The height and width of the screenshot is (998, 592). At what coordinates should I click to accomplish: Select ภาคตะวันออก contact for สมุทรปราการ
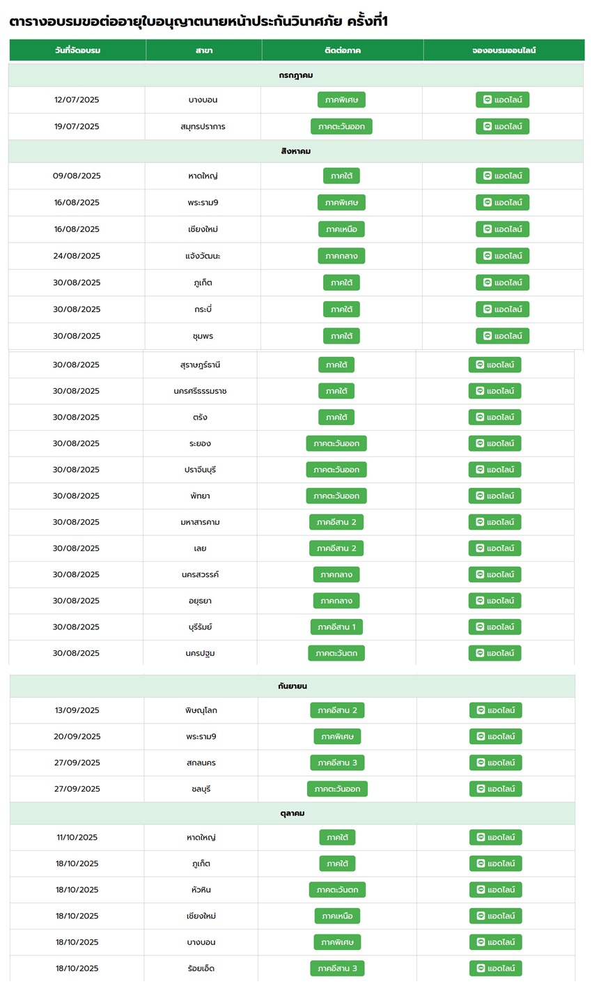[x=341, y=126]
